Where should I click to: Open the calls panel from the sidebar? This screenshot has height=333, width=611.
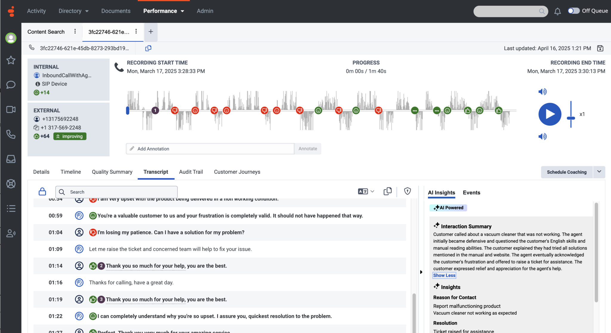pos(11,134)
